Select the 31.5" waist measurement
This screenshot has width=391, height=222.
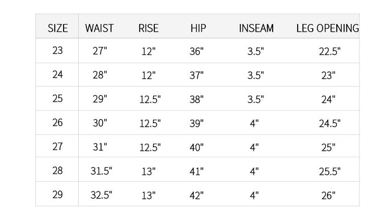[x=101, y=171]
